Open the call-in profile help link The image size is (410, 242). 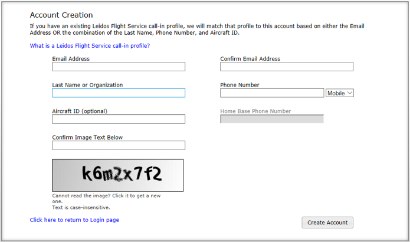[90, 45]
